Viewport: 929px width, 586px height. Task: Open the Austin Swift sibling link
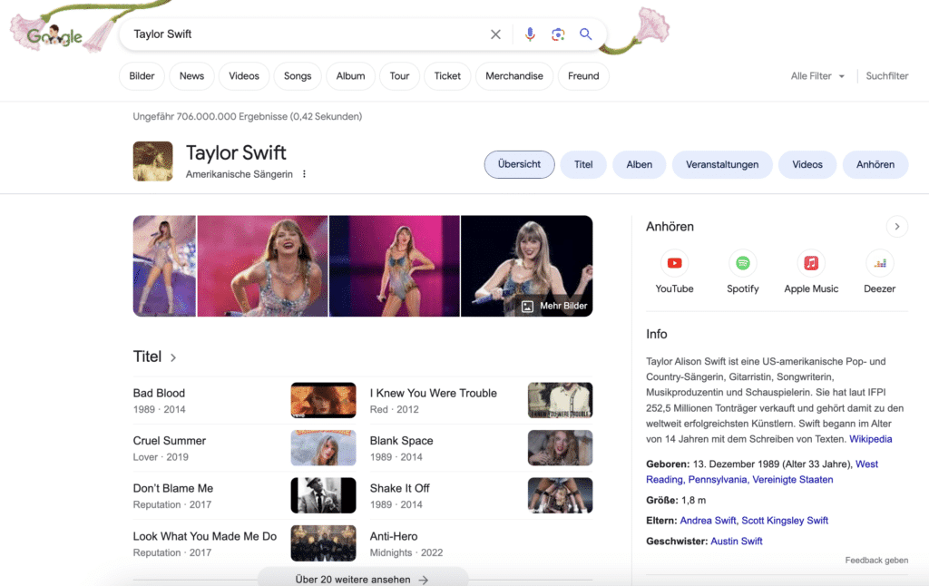pyautogui.click(x=737, y=541)
